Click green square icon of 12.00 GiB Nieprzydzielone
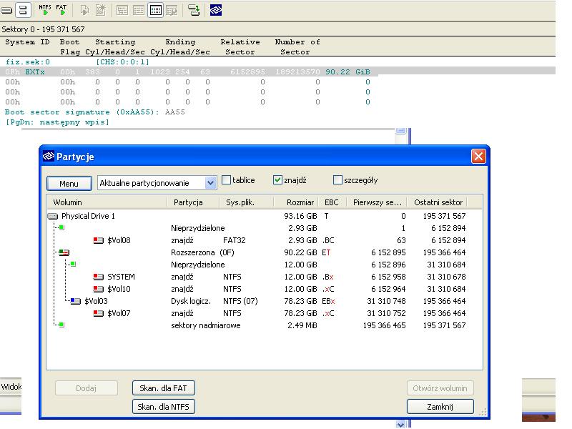The width and height of the screenshot is (572, 429). pos(73,264)
